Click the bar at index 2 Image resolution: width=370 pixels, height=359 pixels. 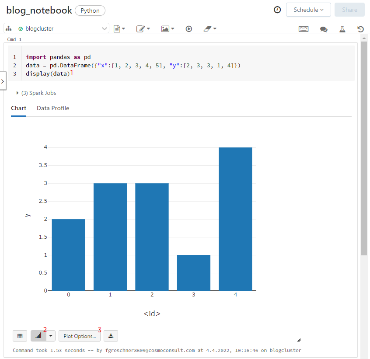click(x=152, y=237)
